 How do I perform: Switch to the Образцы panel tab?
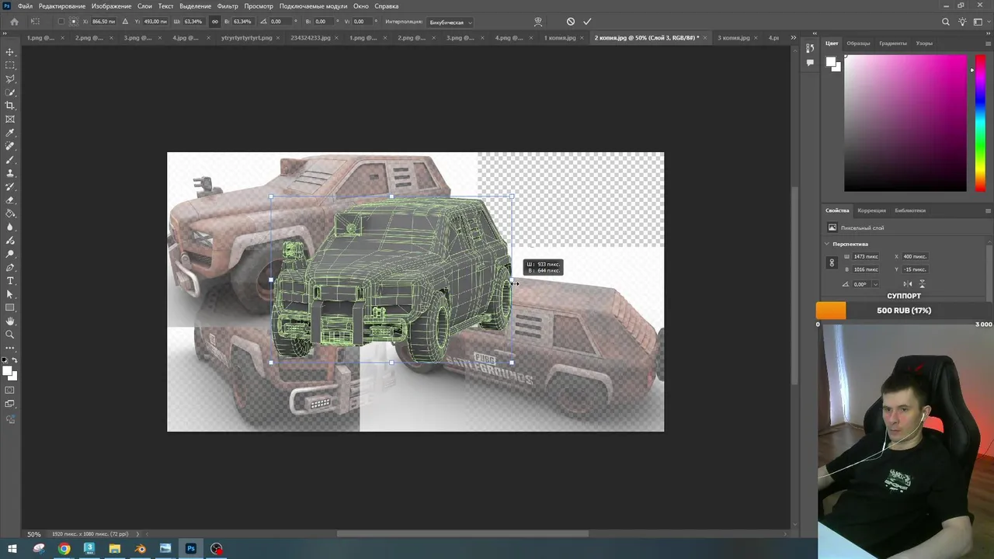[858, 43]
